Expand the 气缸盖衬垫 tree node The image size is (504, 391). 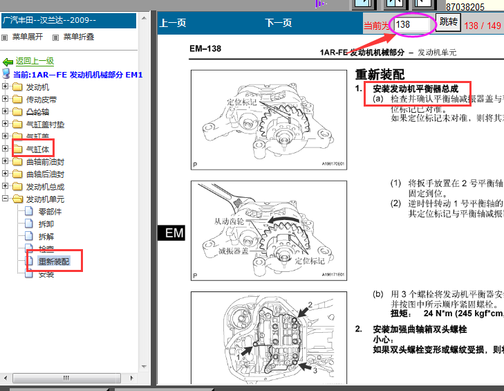5,124
